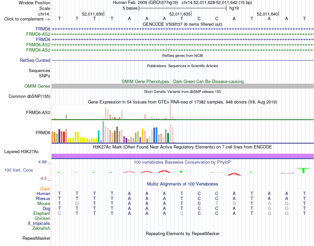
Task: Select the Dog alignment row label
Action: click(x=46, y=209)
